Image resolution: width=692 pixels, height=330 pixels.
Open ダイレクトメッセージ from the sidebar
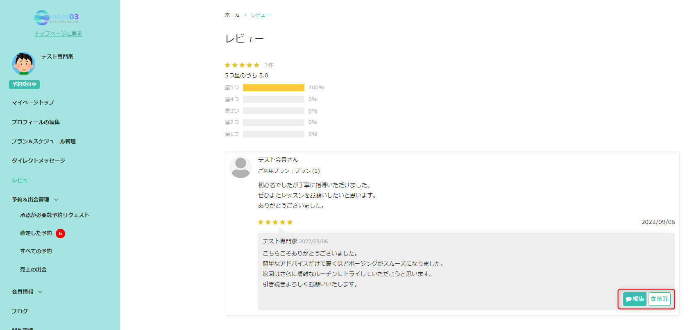coord(38,160)
